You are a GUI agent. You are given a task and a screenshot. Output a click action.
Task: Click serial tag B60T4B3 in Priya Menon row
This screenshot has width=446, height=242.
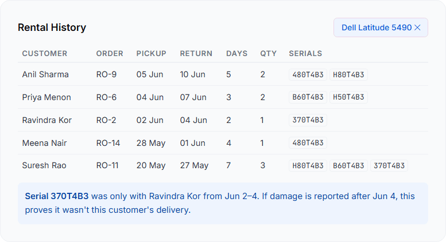308,97
